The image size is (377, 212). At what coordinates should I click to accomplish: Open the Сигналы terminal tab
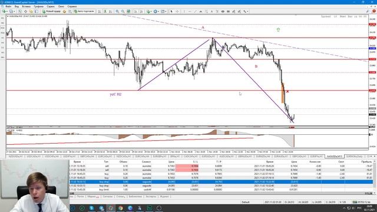point(107,196)
